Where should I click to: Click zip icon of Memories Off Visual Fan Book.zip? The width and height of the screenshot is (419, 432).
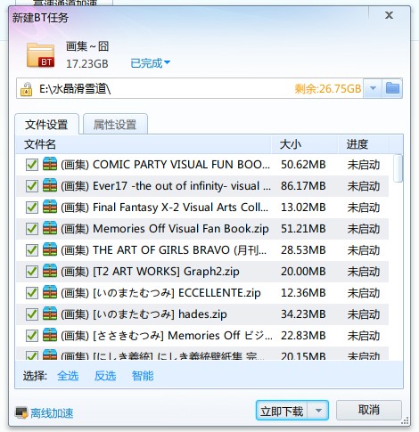point(50,228)
